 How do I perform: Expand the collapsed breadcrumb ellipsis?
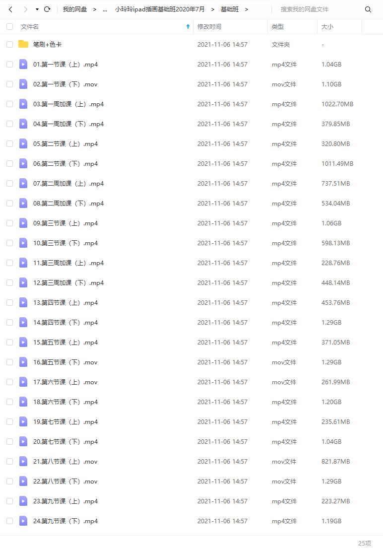[x=105, y=10]
